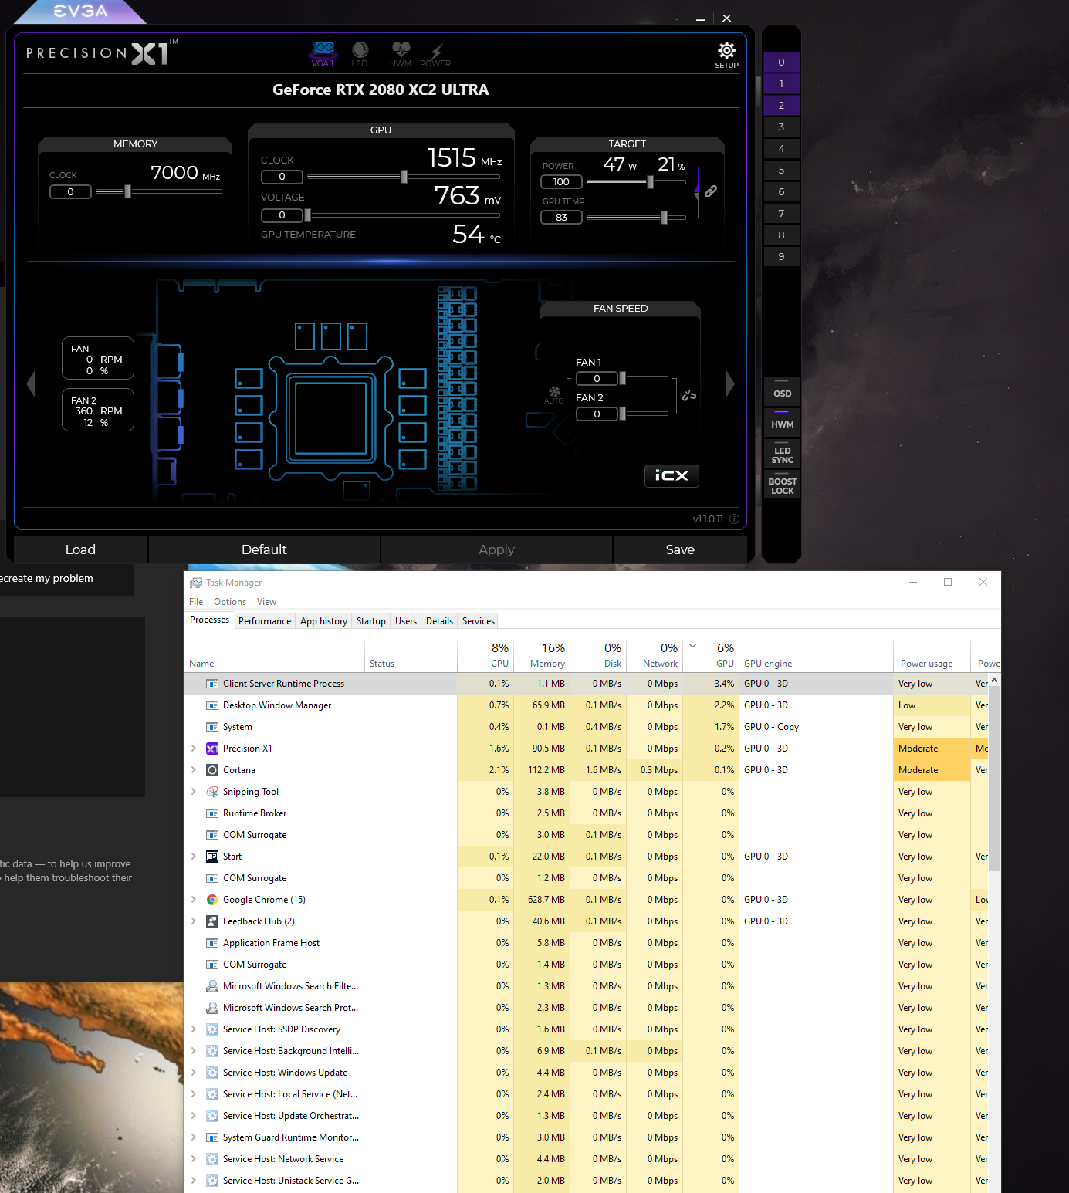Image resolution: width=1069 pixels, height=1193 pixels.
Task: Expand the Start process row
Action: 193,857
